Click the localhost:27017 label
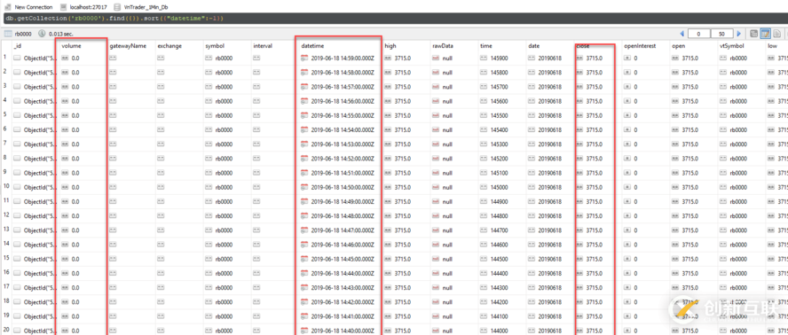Image resolution: width=788 pixels, height=335 pixels. pyautogui.click(x=89, y=7)
